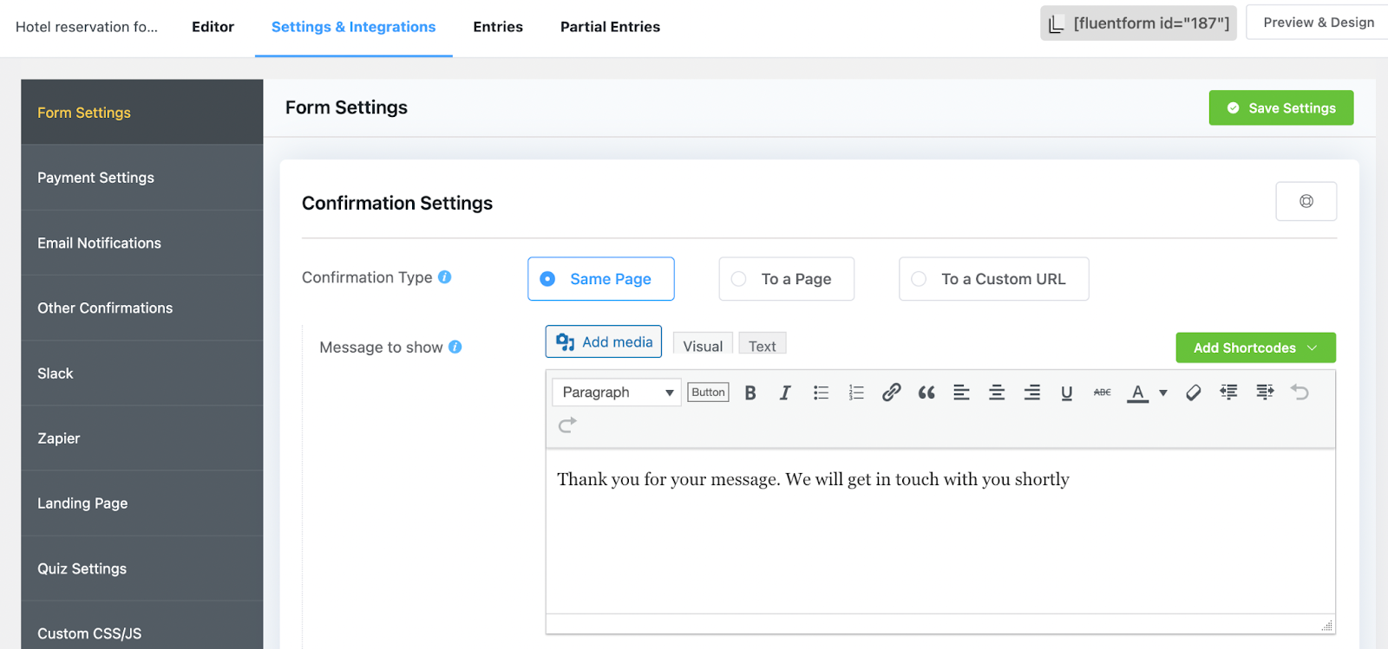Open the Paragraph format dropdown
Viewport: 1388px width, 649px height.
(617, 393)
